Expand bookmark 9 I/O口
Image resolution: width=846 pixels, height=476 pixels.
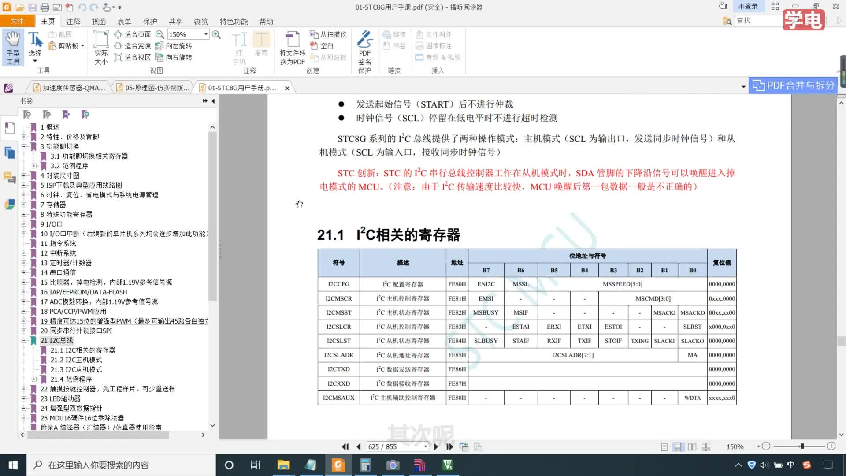tap(24, 224)
